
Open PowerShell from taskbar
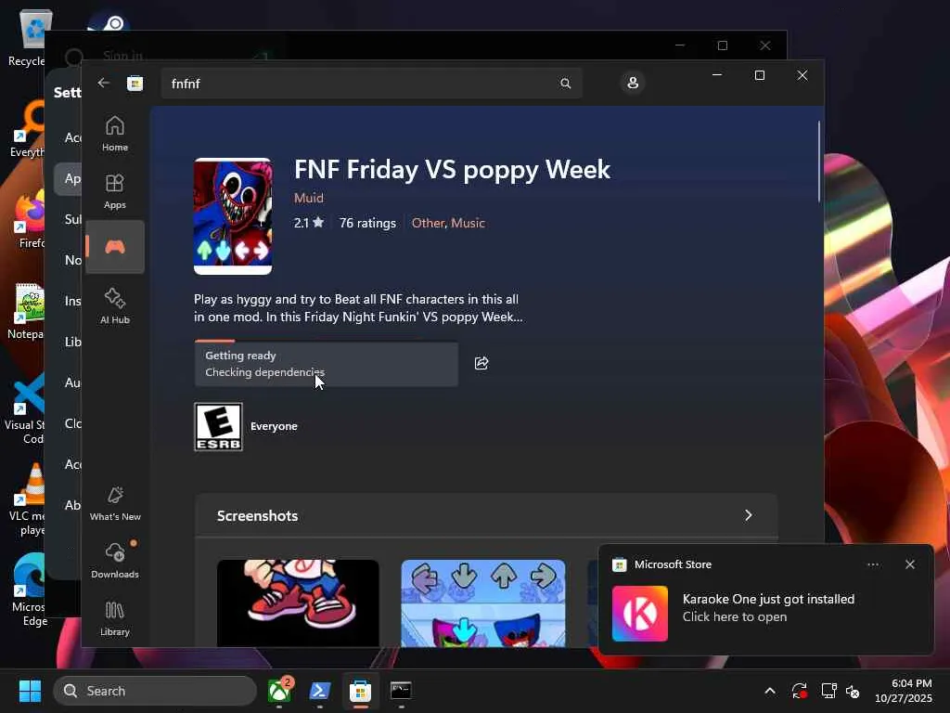[320, 691]
